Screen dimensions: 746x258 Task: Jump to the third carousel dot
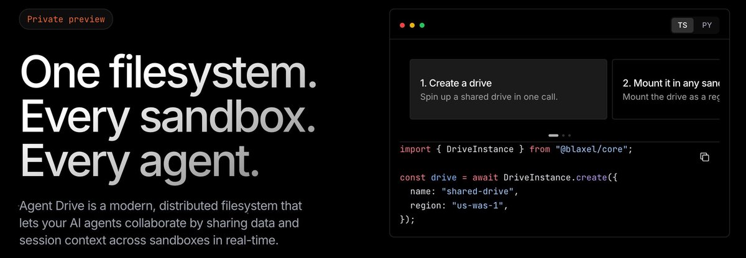tap(569, 135)
